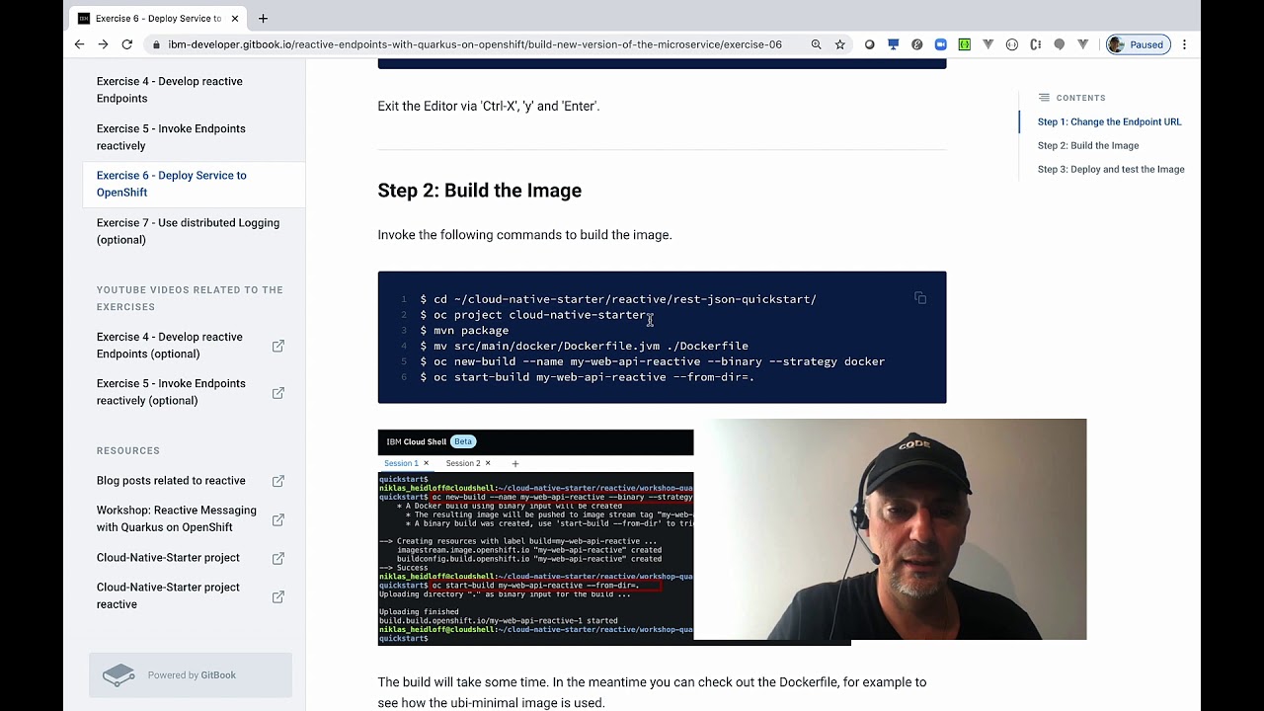Screen dimensions: 1264x711
Task: Open the IBM Cloud Shell screenshot image
Action: [x=535, y=537]
